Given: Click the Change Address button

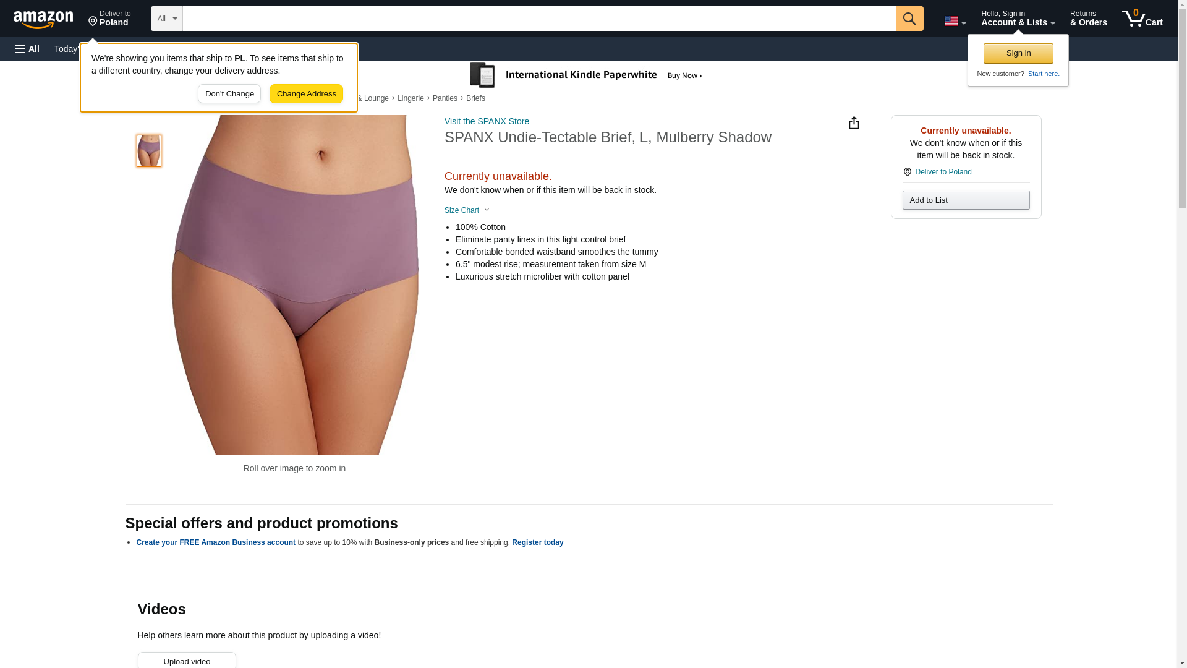Looking at the screenshot, I should (306, 94).
